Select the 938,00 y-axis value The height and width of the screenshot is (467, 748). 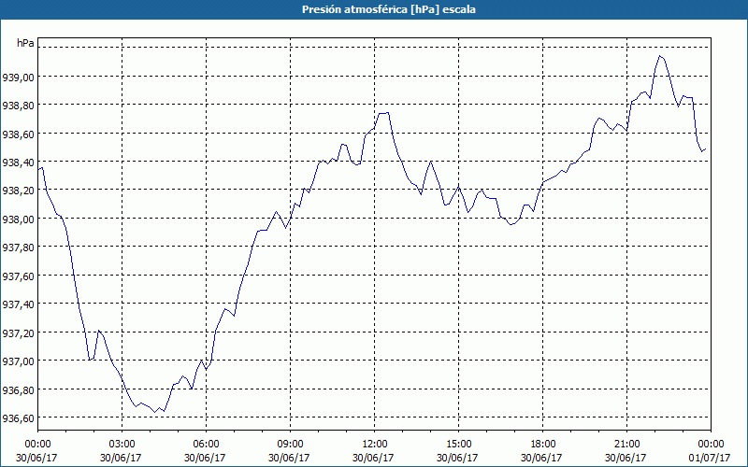point(18,219)
